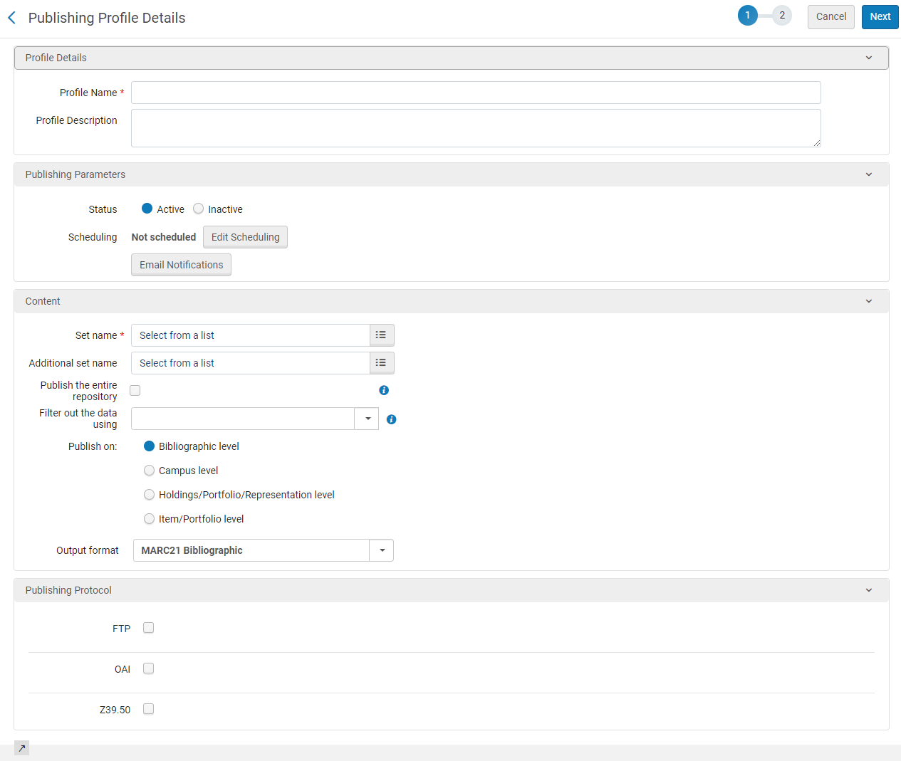The height and width of the screenshot is (761, 901).
Task: Go back using the left arrow icon
Action: click(x=11, y=18)
